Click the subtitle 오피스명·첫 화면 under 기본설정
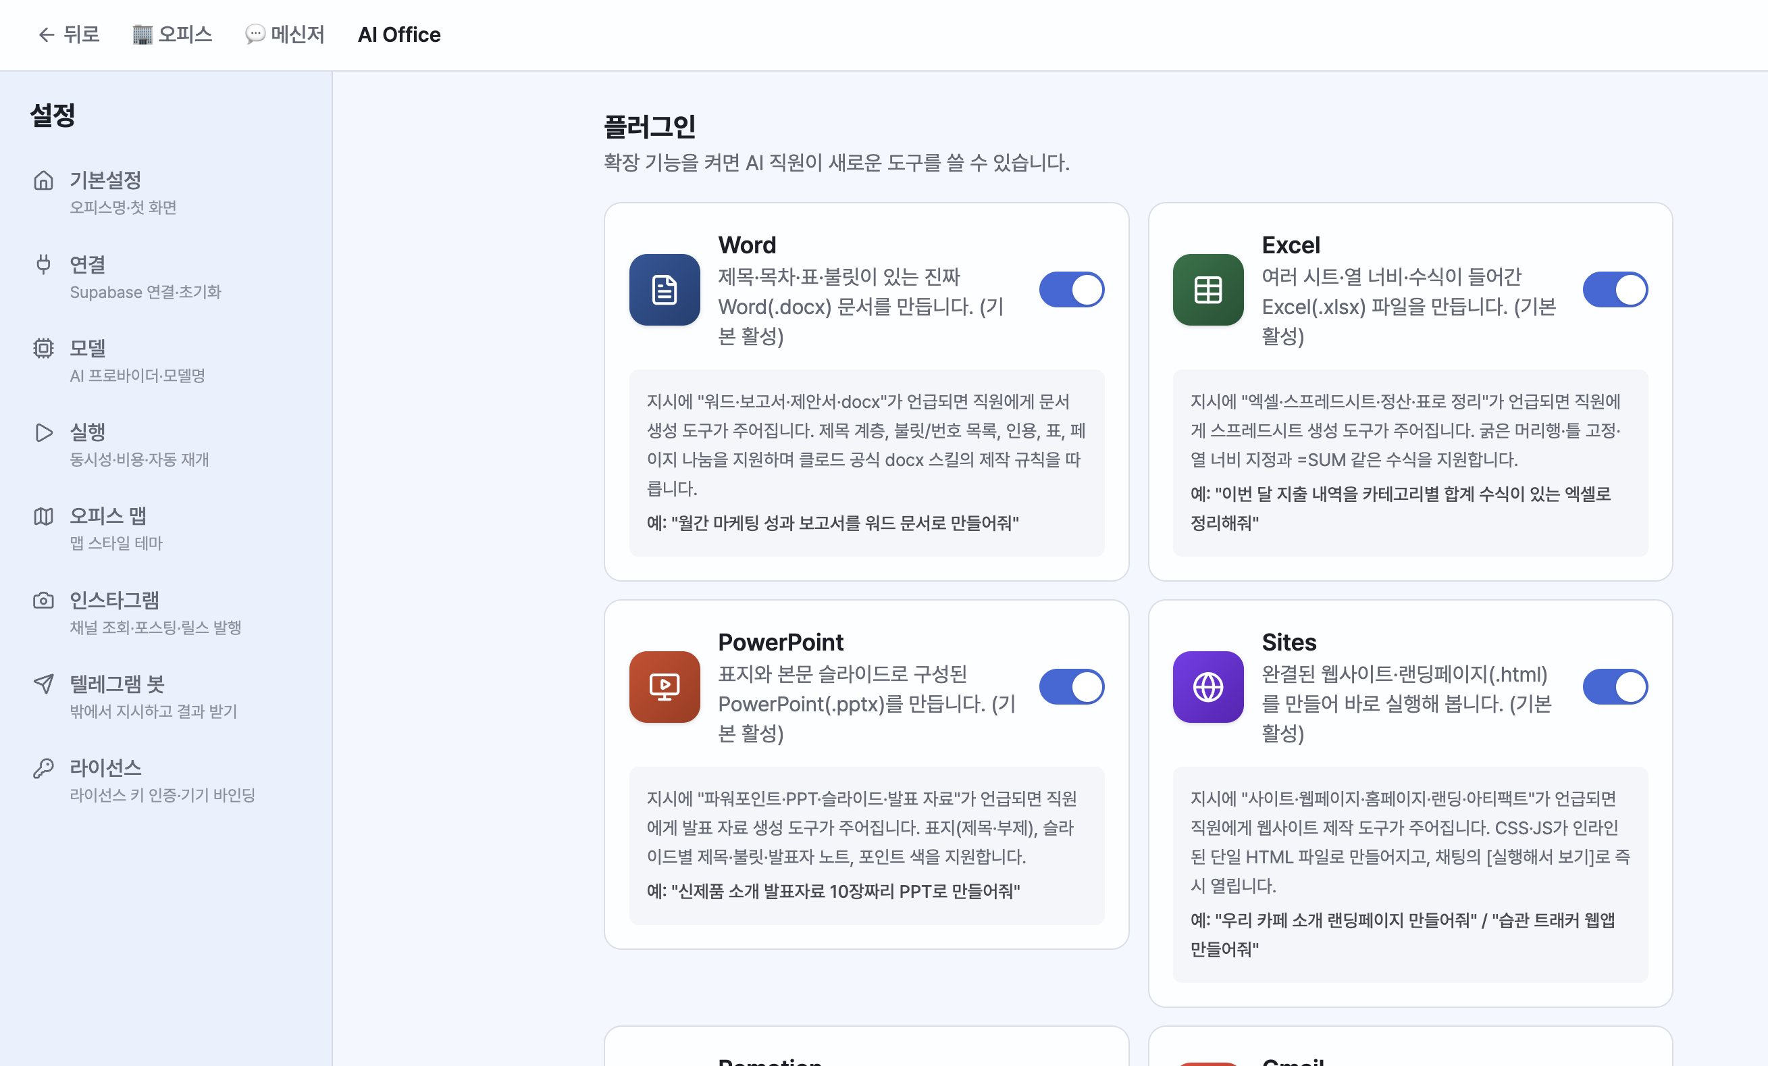 coord(124,207)
